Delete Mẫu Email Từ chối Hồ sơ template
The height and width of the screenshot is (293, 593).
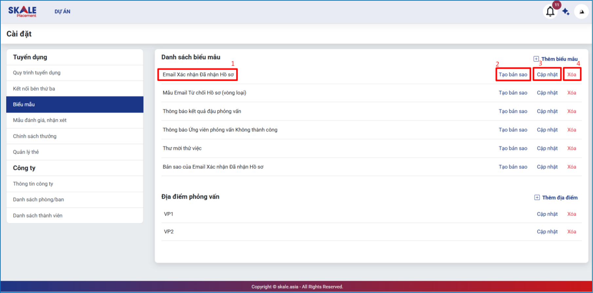(x=571, y=93)
